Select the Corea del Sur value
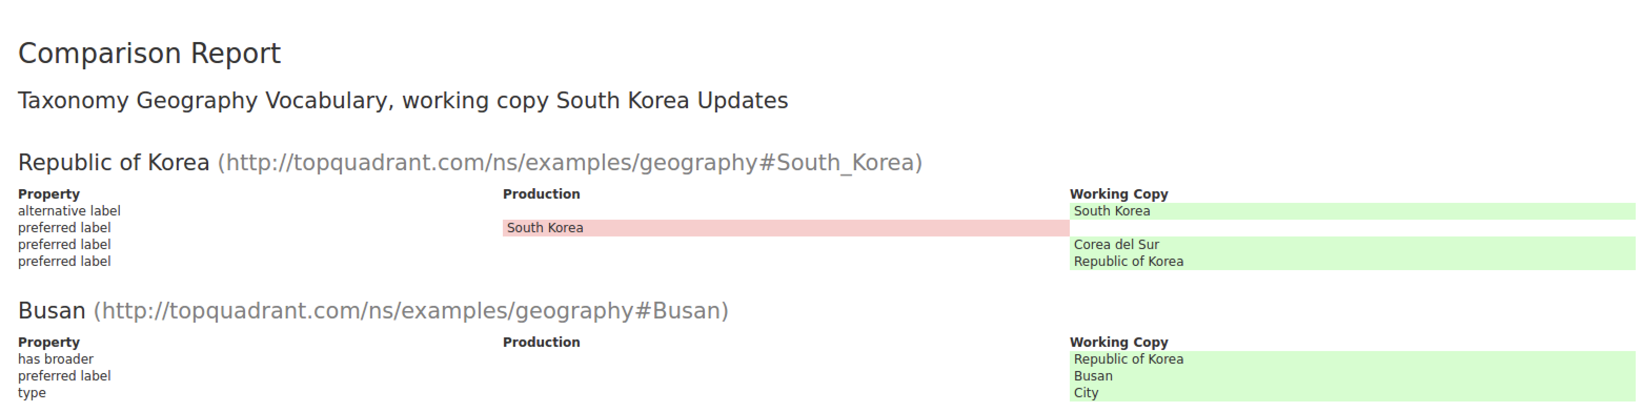Screen dimensions: 1642x412 1116,244
